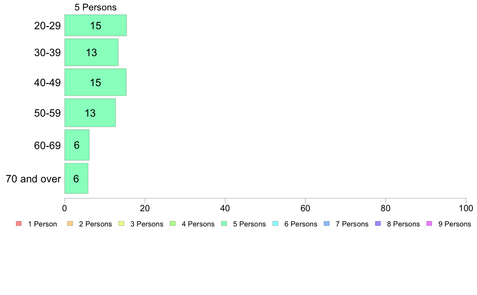Screen dimensions: 477x295
Task: Click the 1 Person legend swatch
Action: [19, 224]
